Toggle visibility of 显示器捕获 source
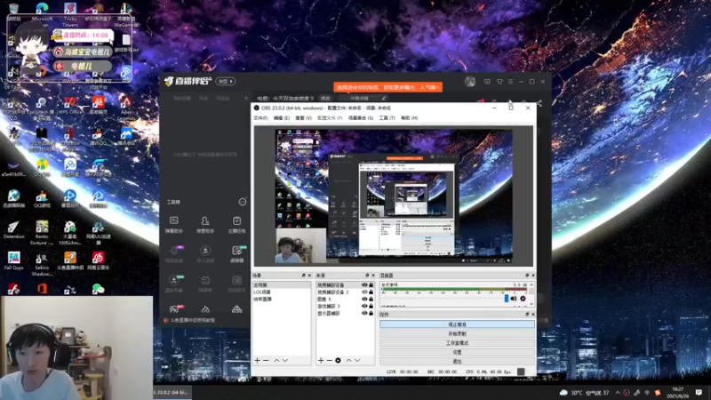 (364, 313)
